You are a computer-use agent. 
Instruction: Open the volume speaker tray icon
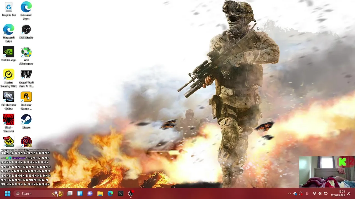pyautogui.click(x=320, y=193)
